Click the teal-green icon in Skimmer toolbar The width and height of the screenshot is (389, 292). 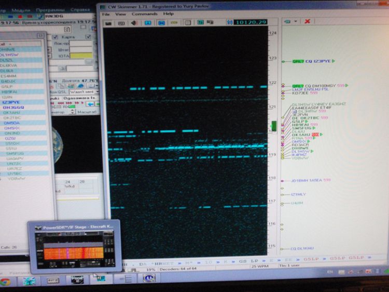click(x=200, y=22)
